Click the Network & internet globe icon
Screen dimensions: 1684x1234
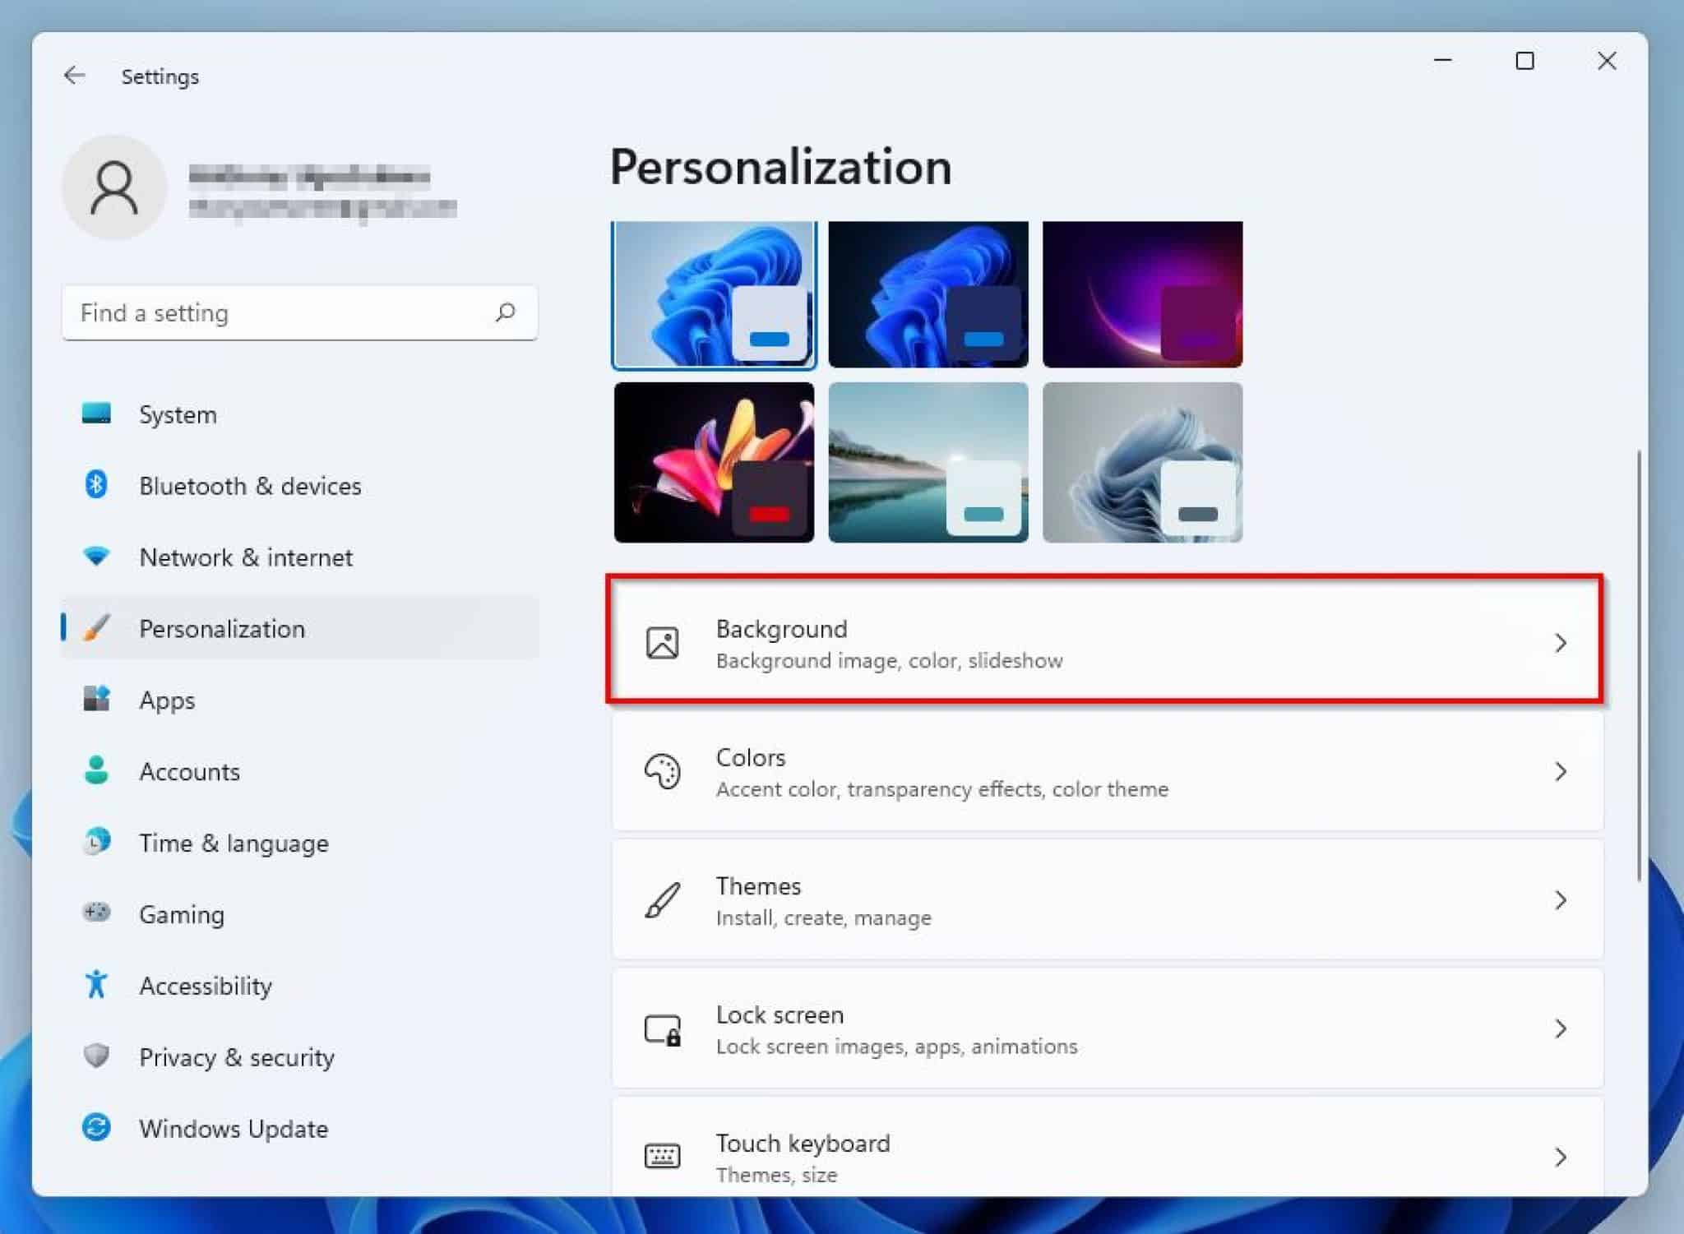point(96,557)
